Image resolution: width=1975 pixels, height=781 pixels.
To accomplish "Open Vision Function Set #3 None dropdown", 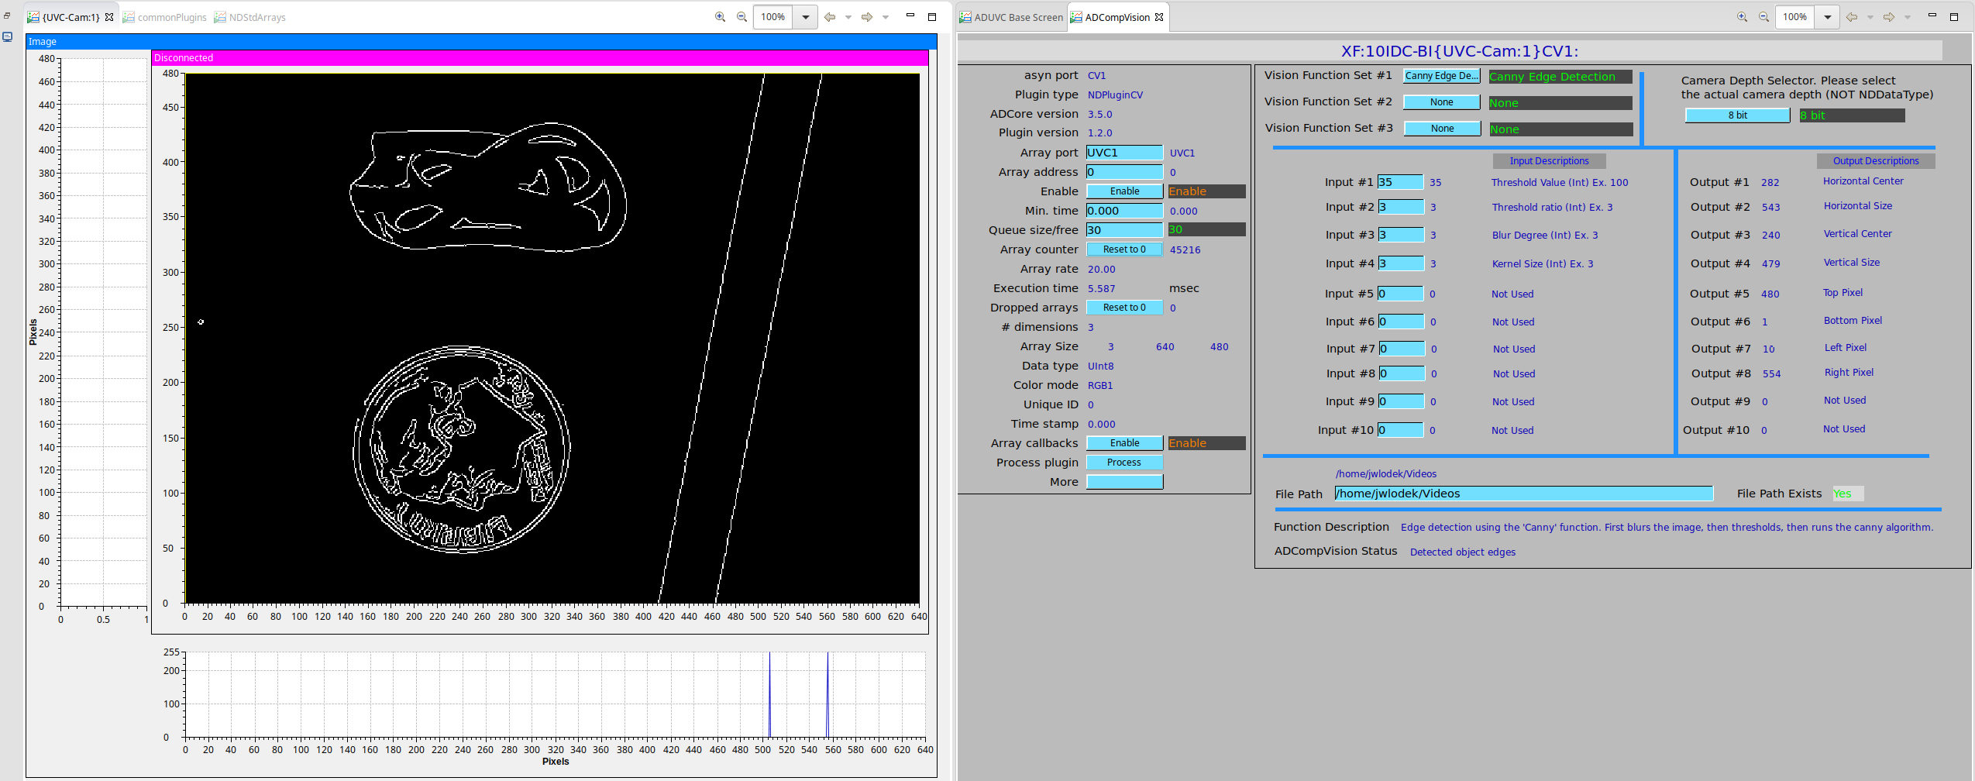I will click(x=1442, y=129).
